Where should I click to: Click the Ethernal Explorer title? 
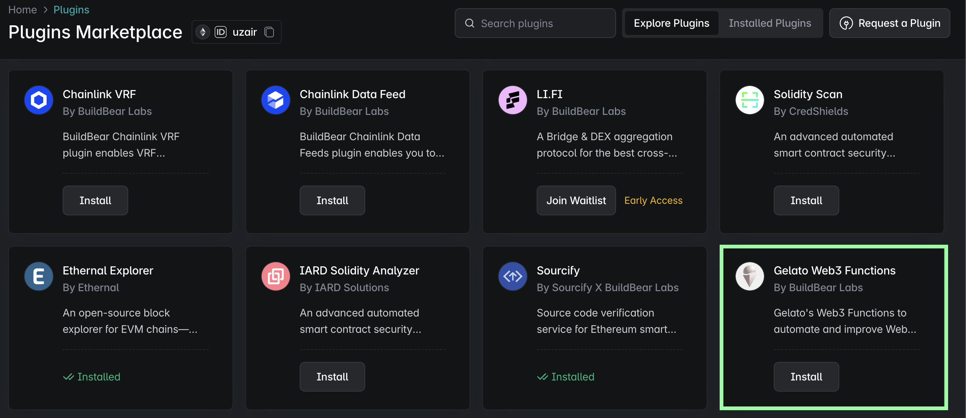tap(108, 271)
